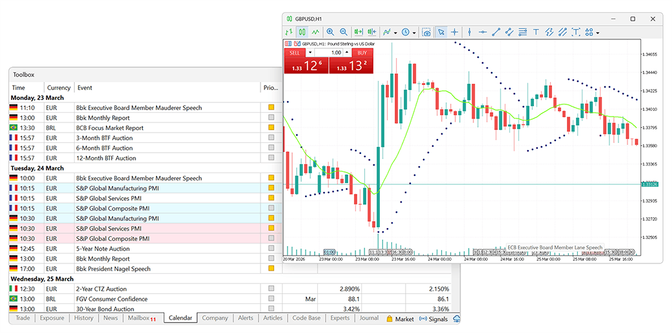Open depth of market icon on chart
672x333 pixels.
point(297,44)
